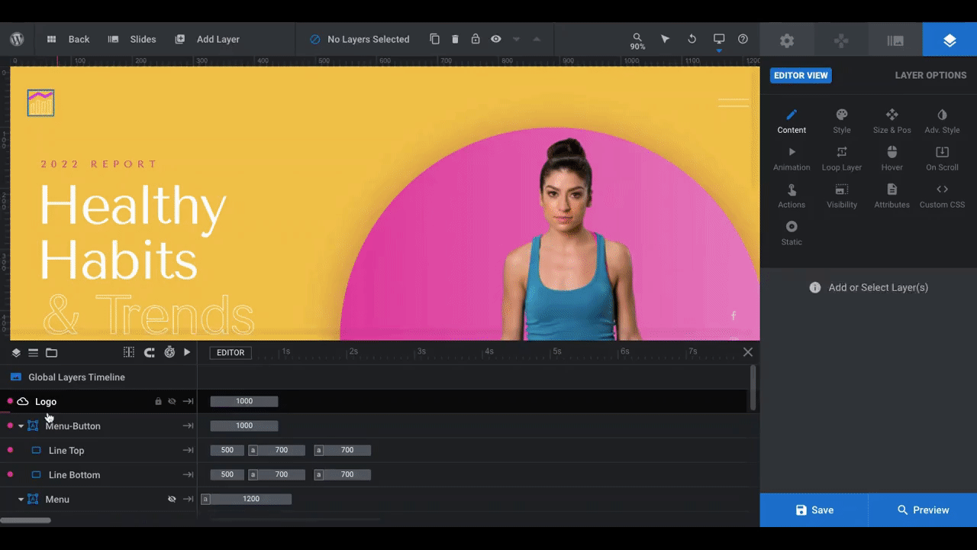This screenshot has width=977, height=550.
Task: Open the On Scroll settings
Action: click(x=943, y=159)
